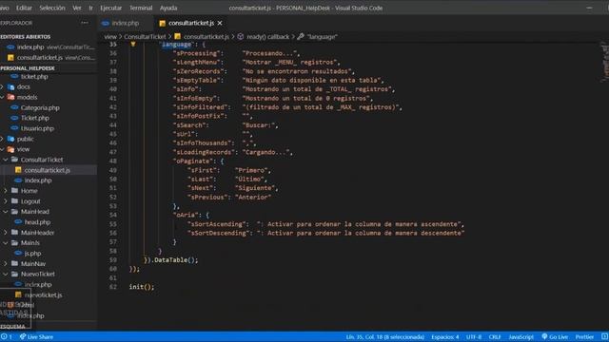This screenshot has height=342, width=609.
Task: Open ticket.php file in tree
Action: 34,76
